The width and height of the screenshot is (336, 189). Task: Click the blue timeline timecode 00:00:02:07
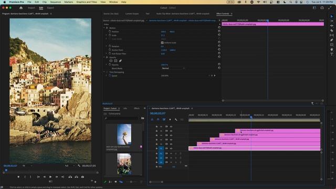tap(157, 113)
